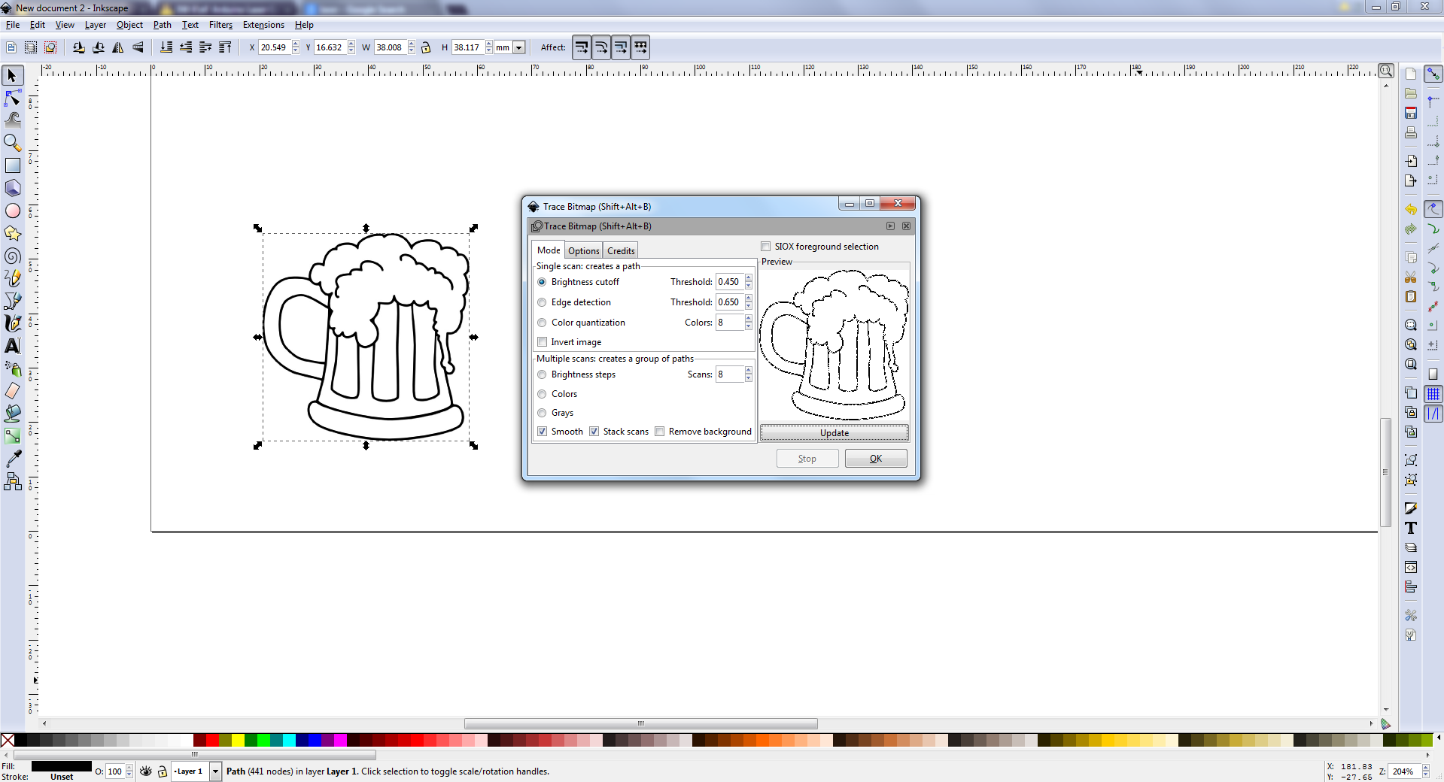
Task: Open the units mm dropdown
Action: coord(518,47)
